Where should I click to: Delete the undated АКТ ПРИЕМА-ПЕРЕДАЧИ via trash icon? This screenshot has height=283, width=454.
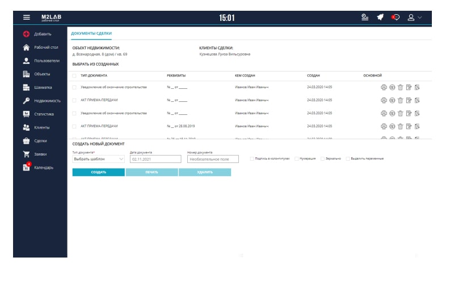[x=401, y=100]
